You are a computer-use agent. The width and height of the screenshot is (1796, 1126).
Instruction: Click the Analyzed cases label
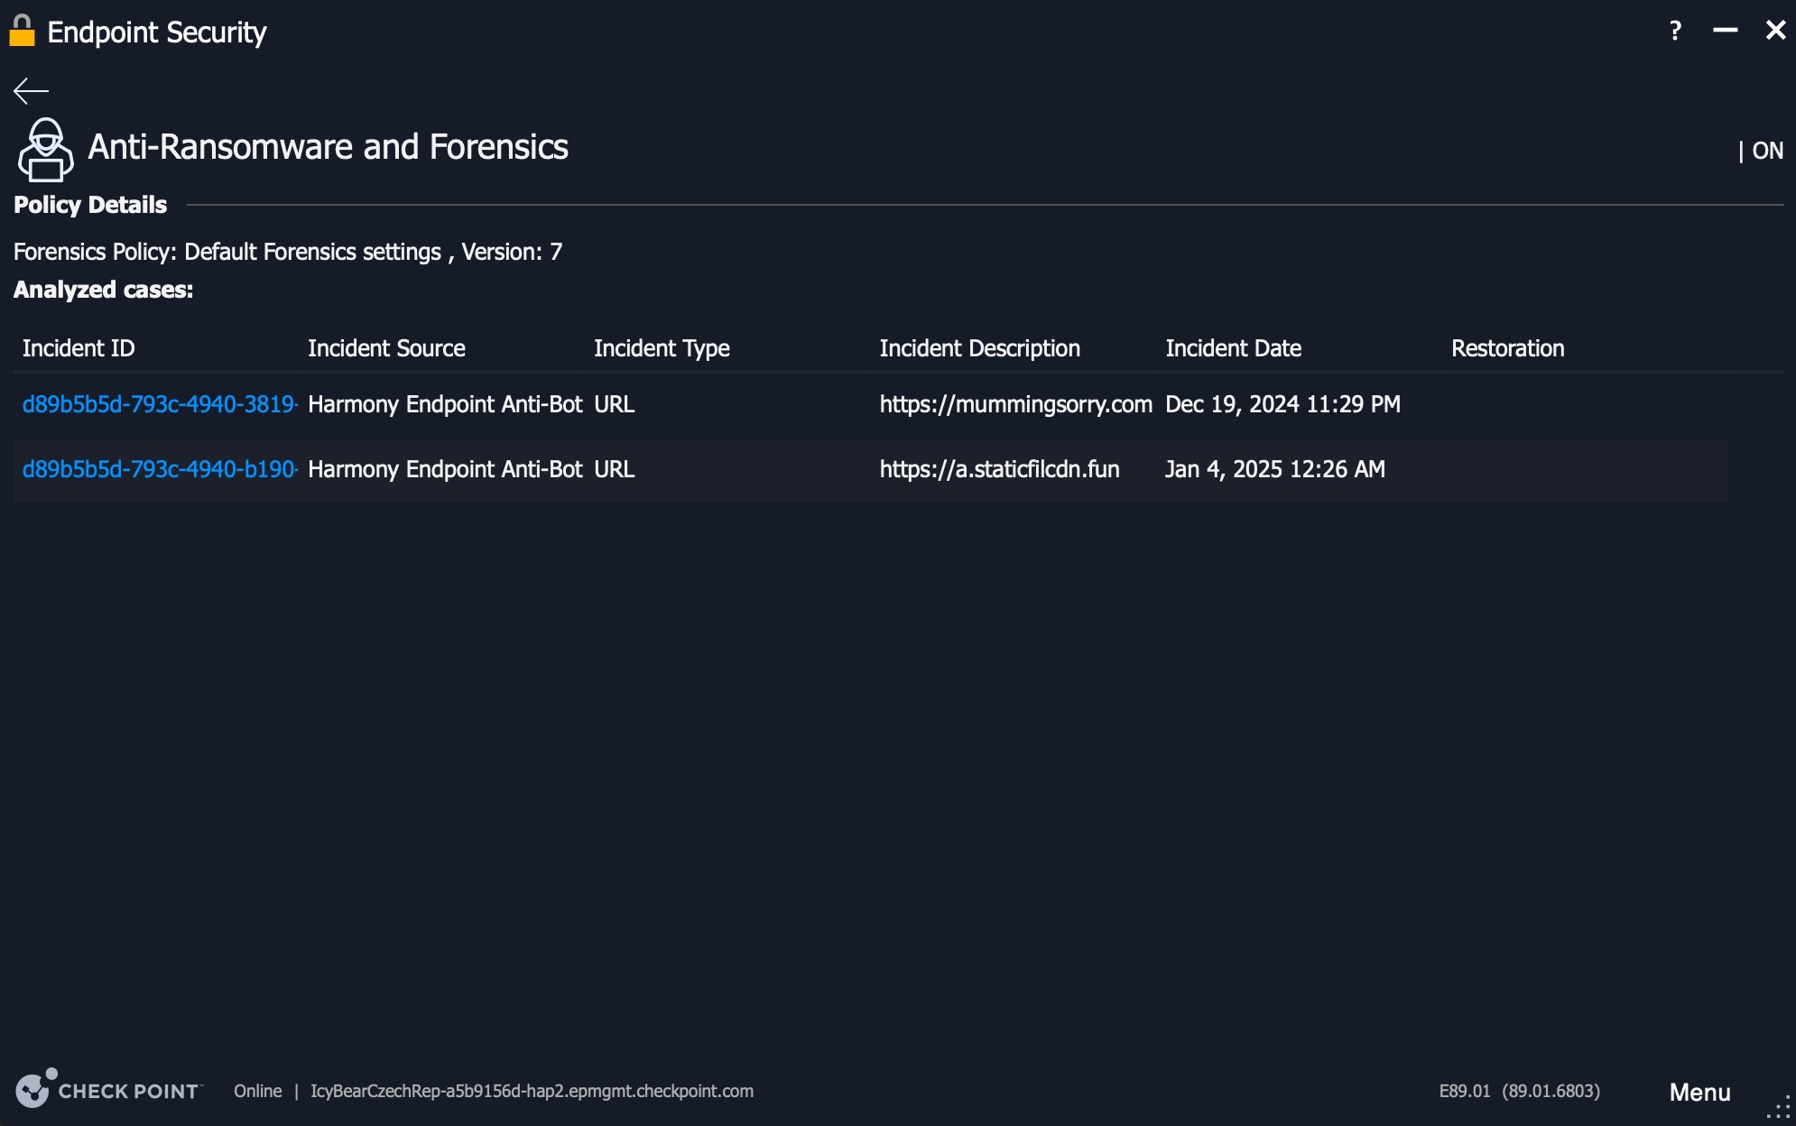coord(103,290)
